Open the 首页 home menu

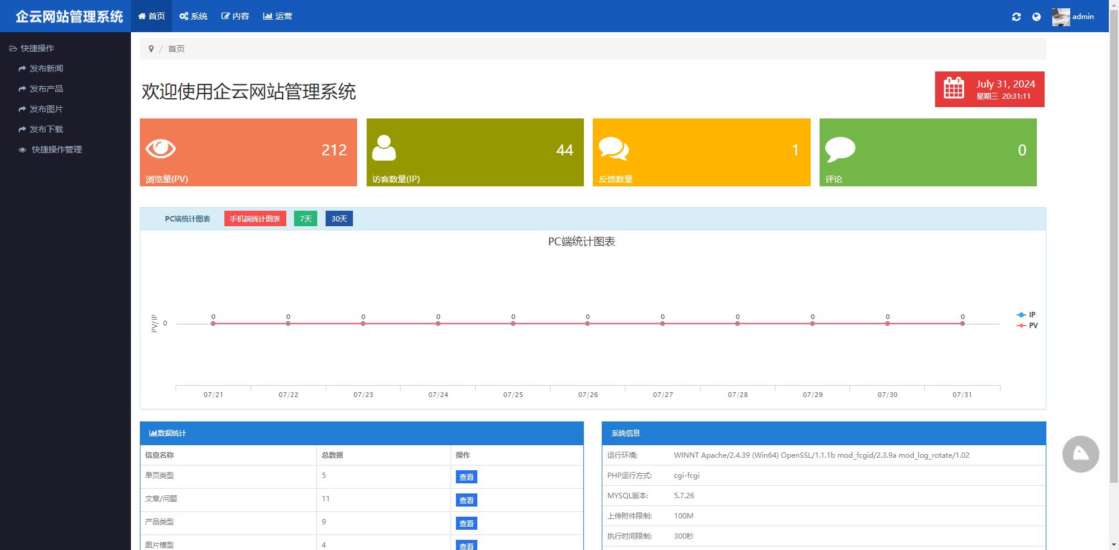152,16
